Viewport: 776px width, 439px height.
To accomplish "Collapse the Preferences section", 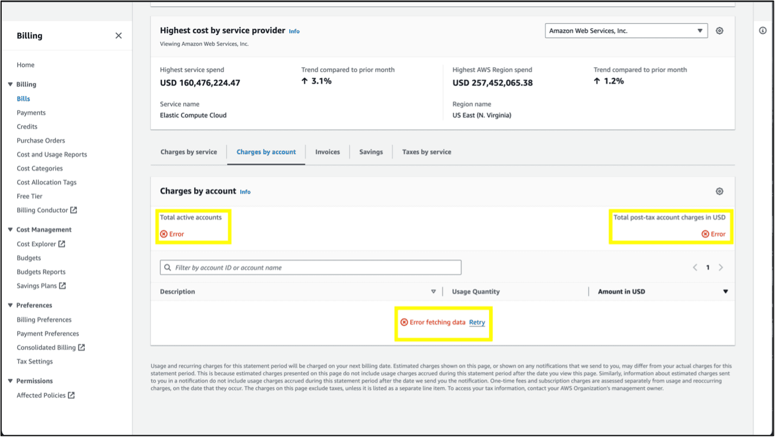I will pos(10,306).
